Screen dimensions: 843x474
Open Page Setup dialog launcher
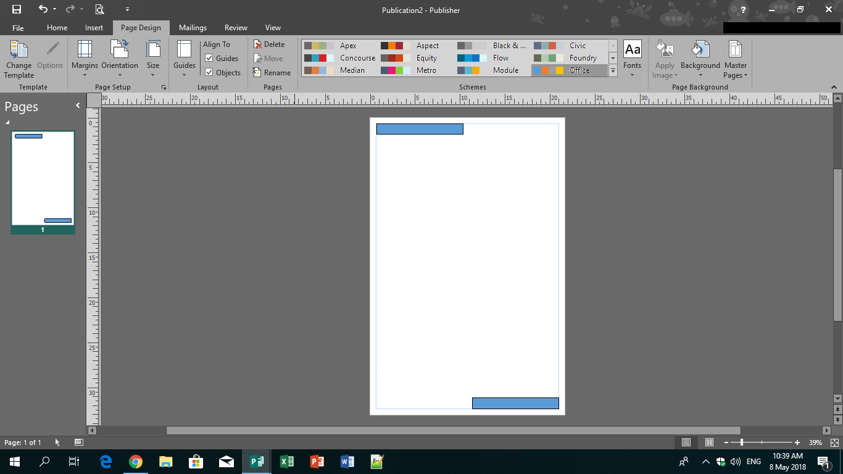pyautogui.click(x=164, y=88)
